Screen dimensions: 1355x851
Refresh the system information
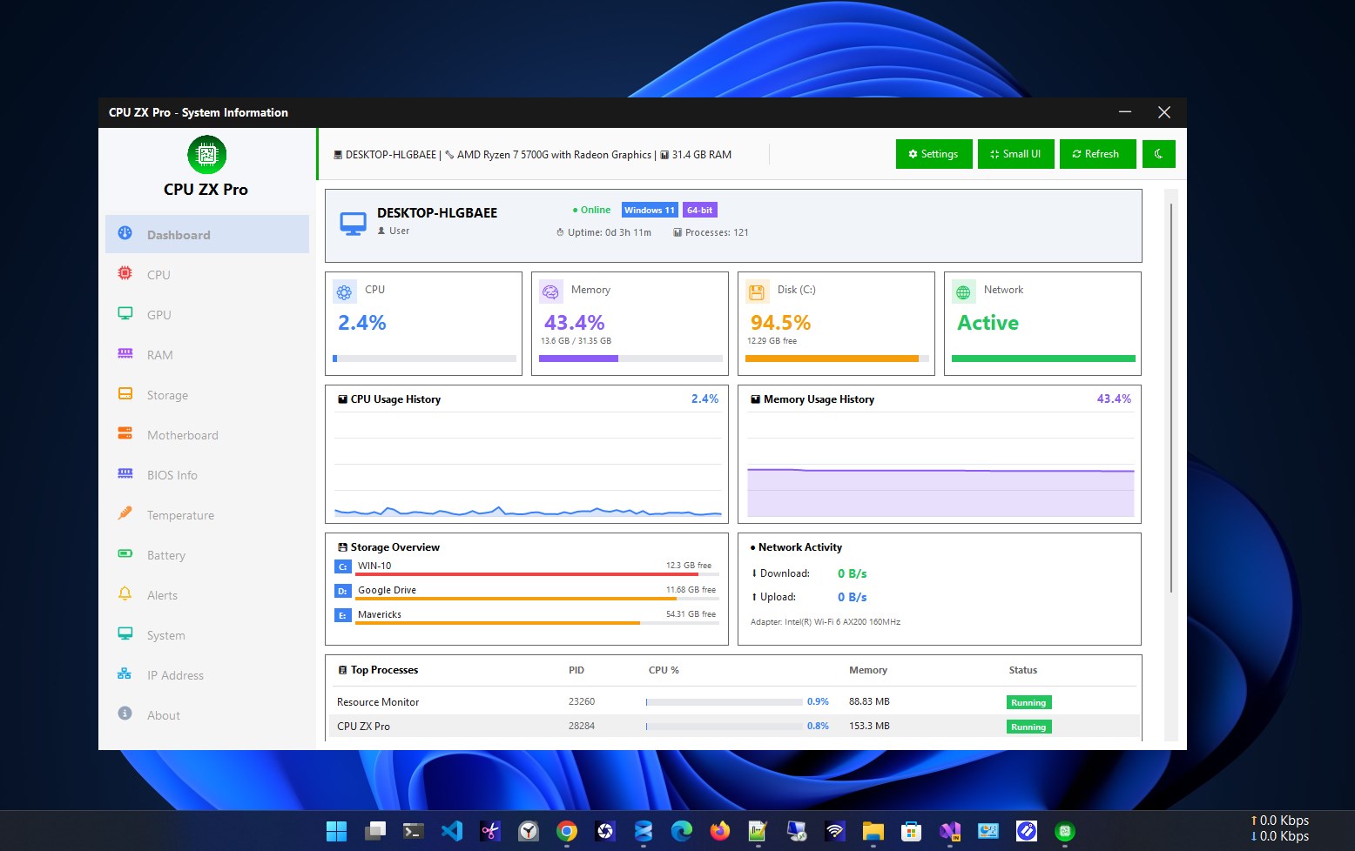point(1097,154)
